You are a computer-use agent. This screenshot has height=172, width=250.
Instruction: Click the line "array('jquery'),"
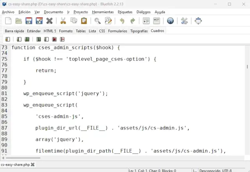click(x=59, y=139)
